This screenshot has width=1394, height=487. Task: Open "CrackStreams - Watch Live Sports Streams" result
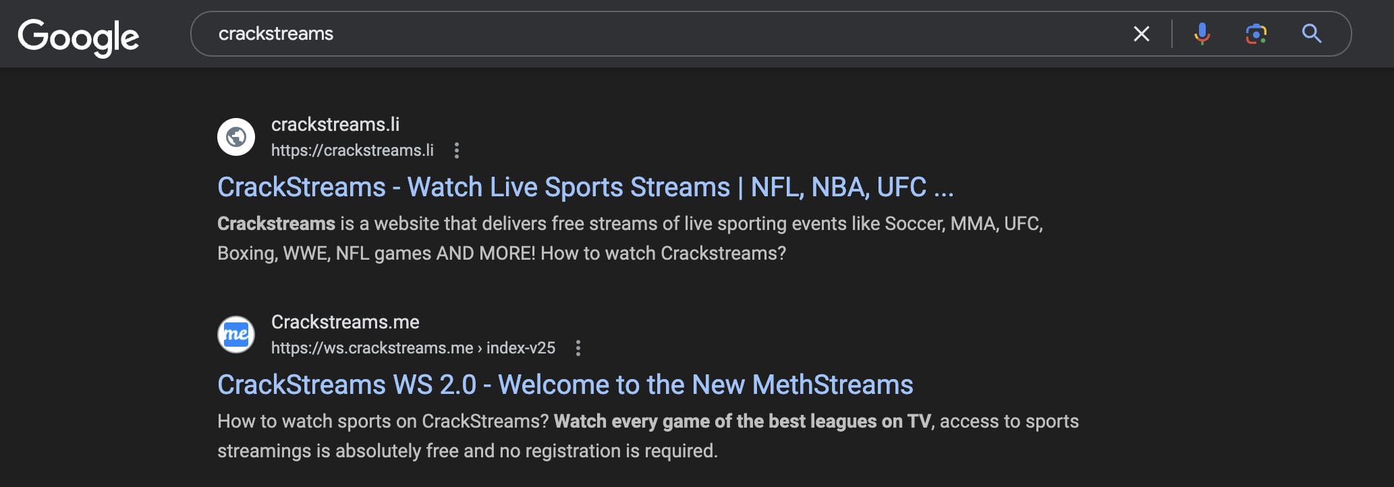pos(585,187)
